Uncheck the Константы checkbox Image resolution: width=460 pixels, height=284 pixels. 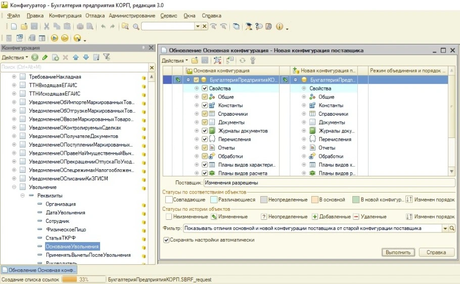[x=205, y=106]
